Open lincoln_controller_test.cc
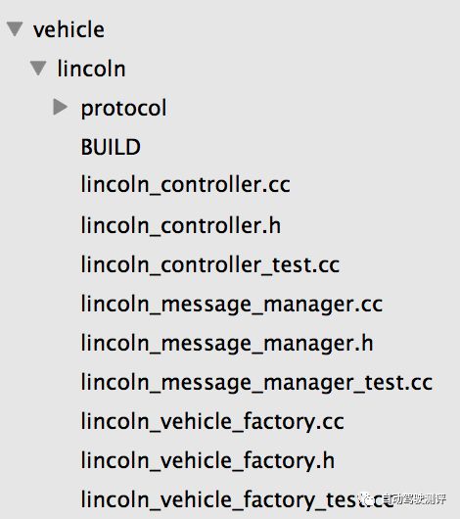The image size is (460, 519). (x=210, y=264)
